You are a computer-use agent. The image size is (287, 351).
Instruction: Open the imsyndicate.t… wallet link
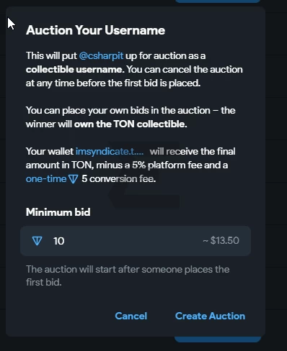[110, 151]
